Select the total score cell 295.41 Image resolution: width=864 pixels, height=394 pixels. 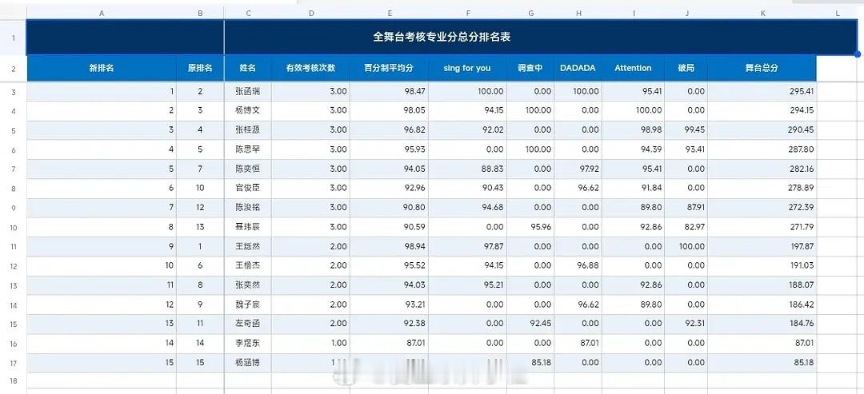(x=762, y=91)
